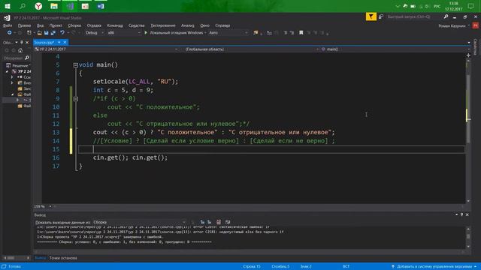
Task: Click the navigate backward toolbar icon
Action: pyautogui.click(x=10, y=32)
